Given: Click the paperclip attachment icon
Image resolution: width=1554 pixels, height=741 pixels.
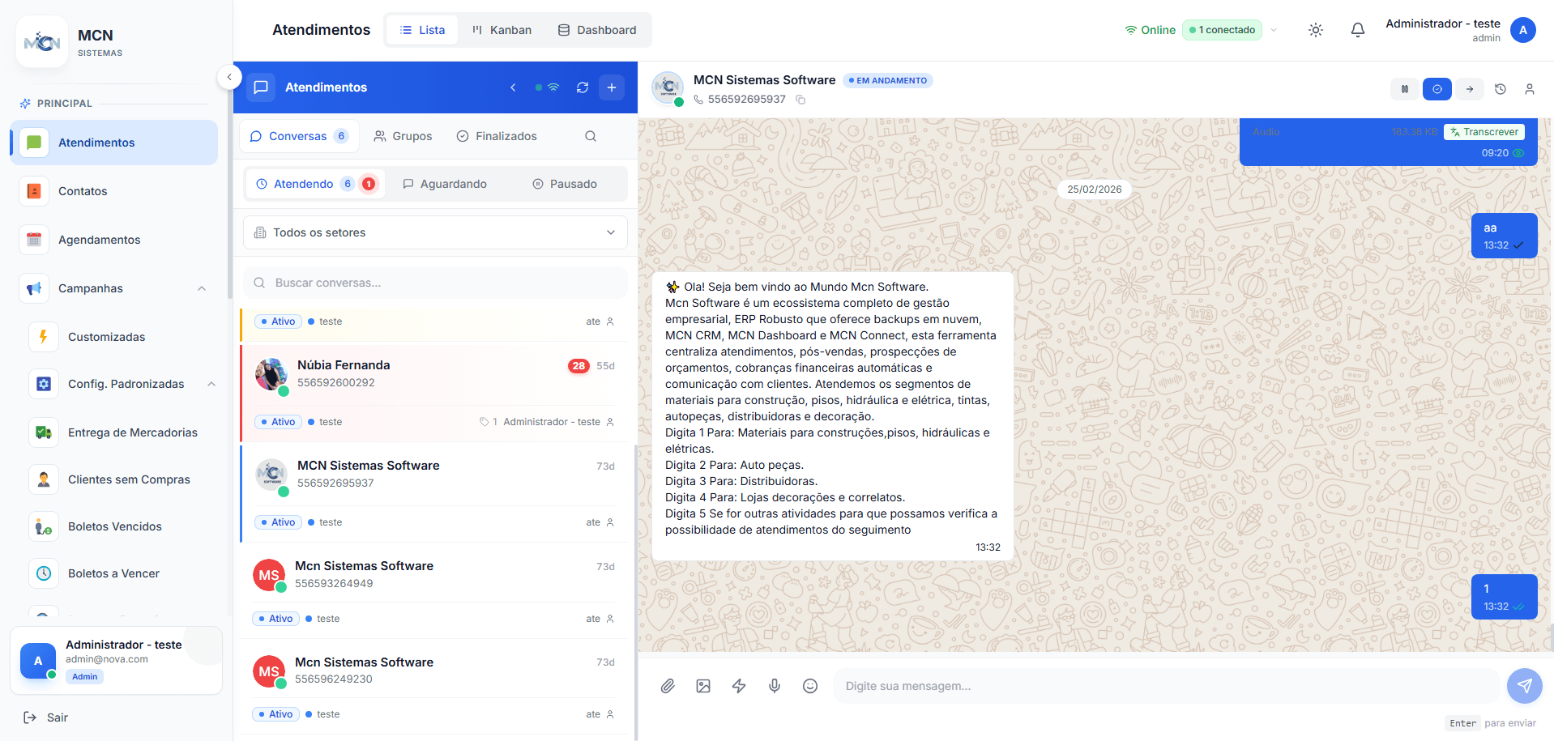Looking at the screenshot, I should (668, 686).
